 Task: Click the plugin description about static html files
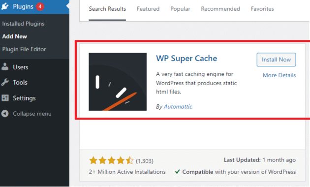click(x=196, y=83)
